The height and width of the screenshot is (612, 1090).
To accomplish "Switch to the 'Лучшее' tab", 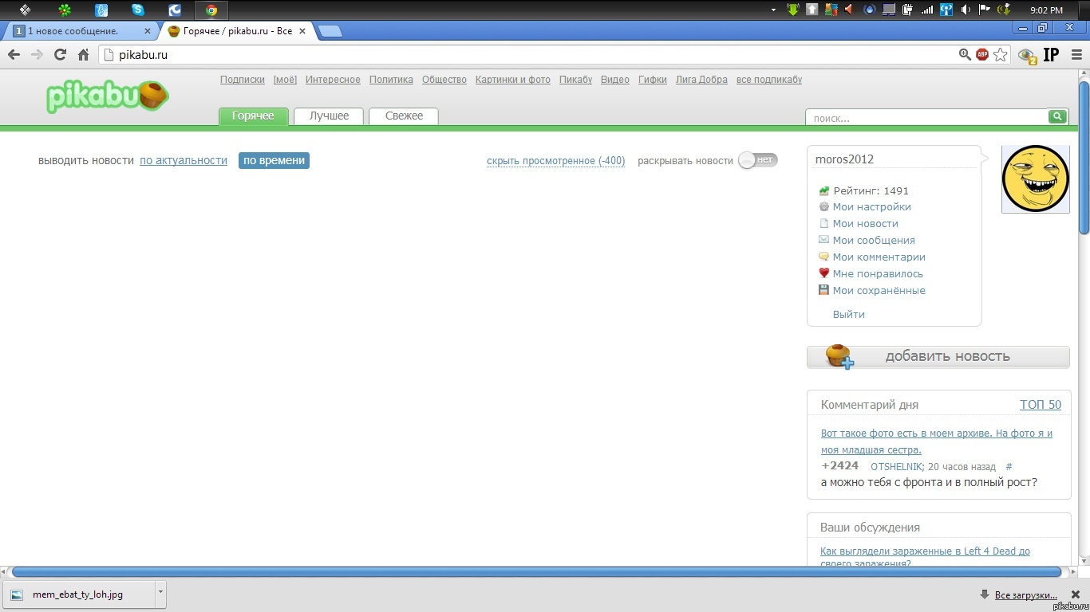I will [329, 116].
